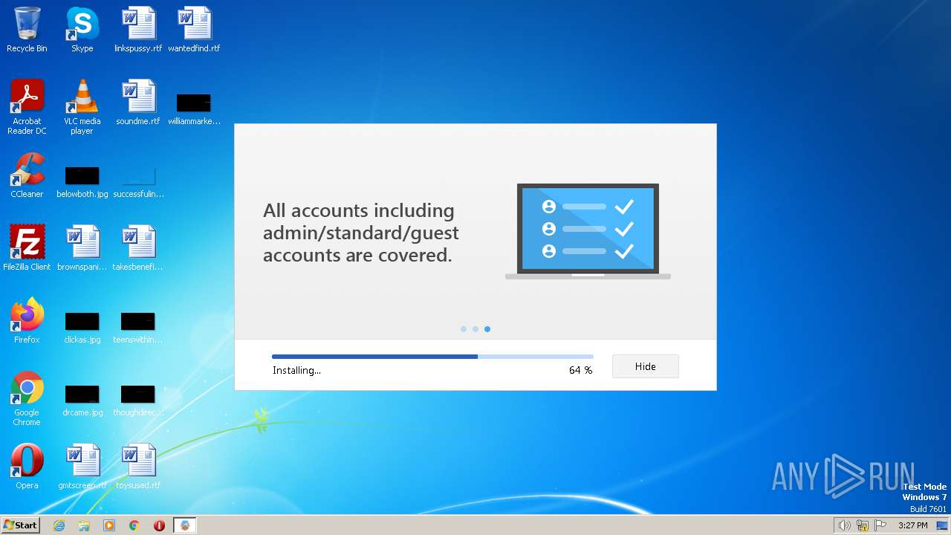The width and height of the screenshot is (951, 535).
Task: Select the brownspani... document icon
Action: (82, 248)
